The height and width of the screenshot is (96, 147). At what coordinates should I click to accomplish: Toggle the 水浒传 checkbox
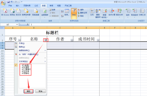[23, 71]
